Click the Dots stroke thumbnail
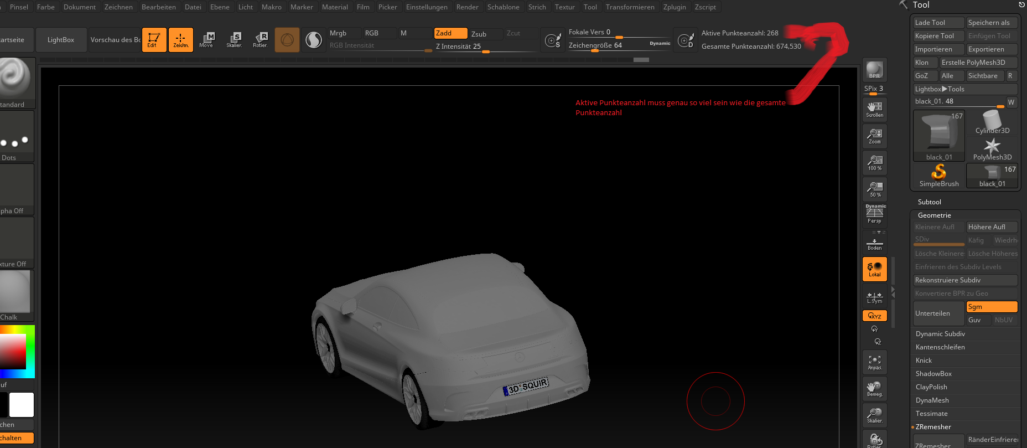The height and width of the screenshot is (448, 1027). tap(17, 136)
